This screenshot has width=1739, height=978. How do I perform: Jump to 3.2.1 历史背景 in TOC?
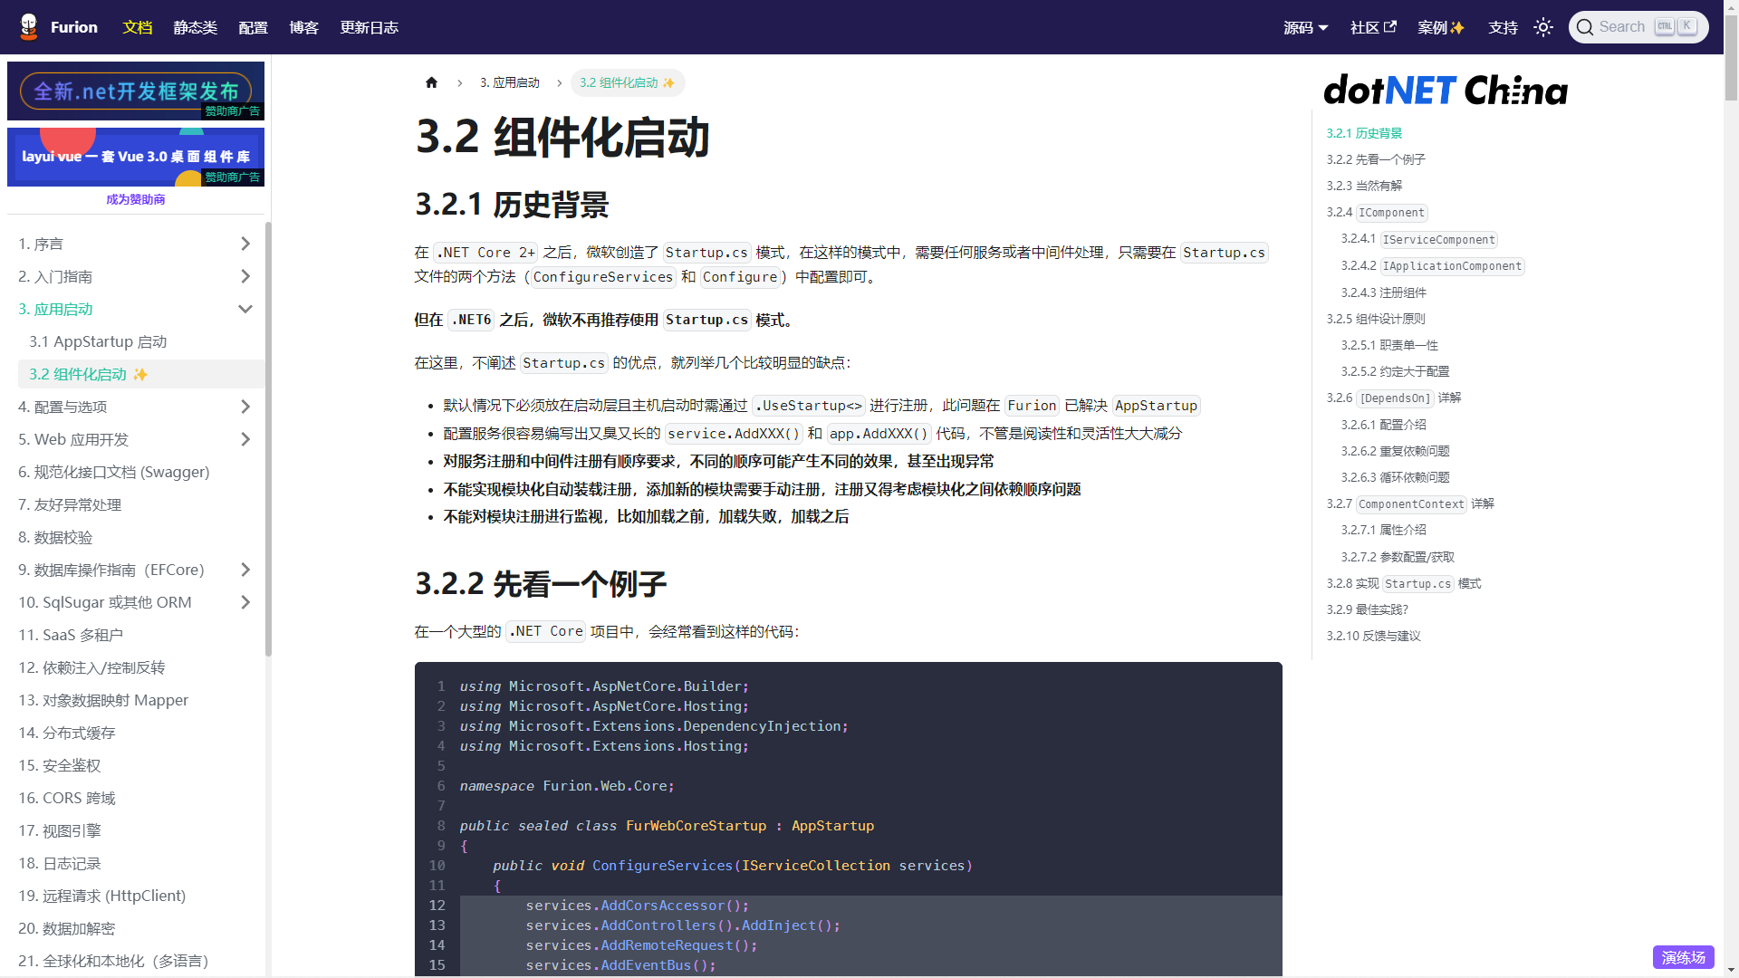[x=1364, y=133]
